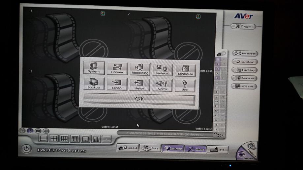
Task: Select the 1+7 split screen layout
Action: 85,139
